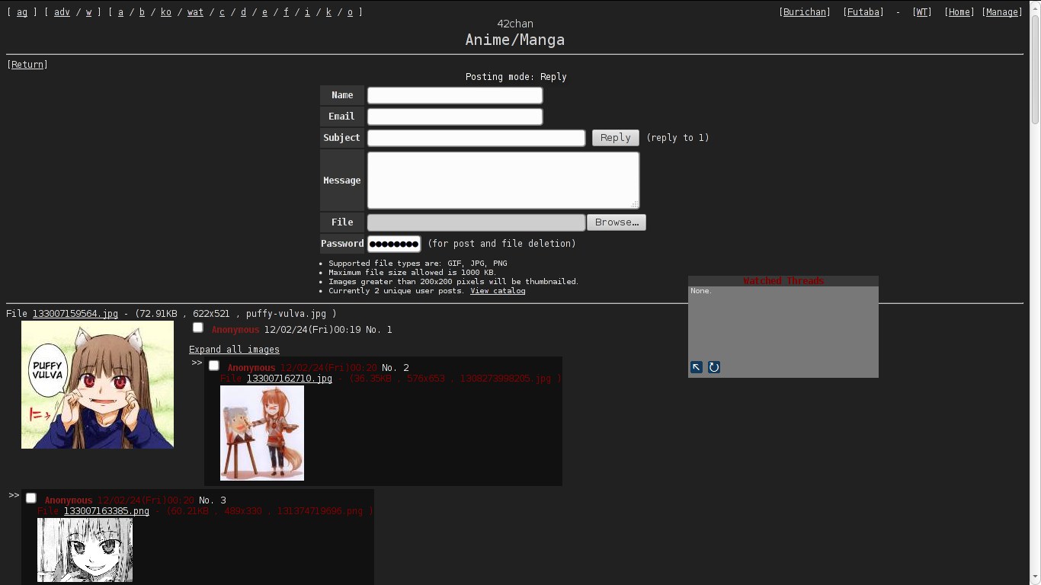This screenshot has width=1041, height=585.
Task: Focus the Name input field
Action: tap(455, 95)
